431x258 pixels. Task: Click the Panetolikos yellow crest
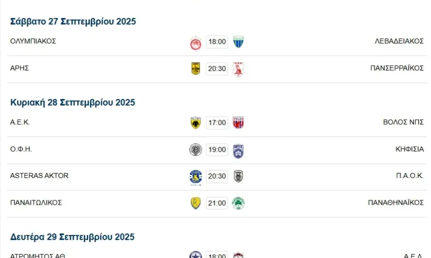pos(196,204)
